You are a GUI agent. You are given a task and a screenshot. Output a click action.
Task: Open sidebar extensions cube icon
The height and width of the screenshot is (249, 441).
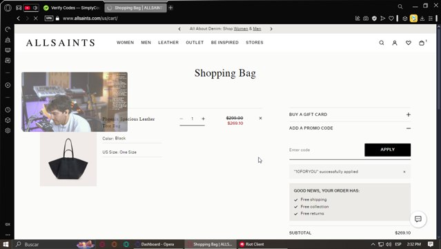[x=8, y=120]
